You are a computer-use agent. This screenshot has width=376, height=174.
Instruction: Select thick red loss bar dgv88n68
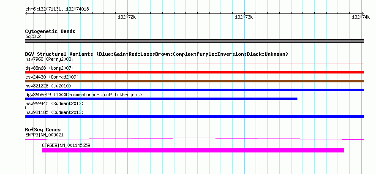click(194, 72)
